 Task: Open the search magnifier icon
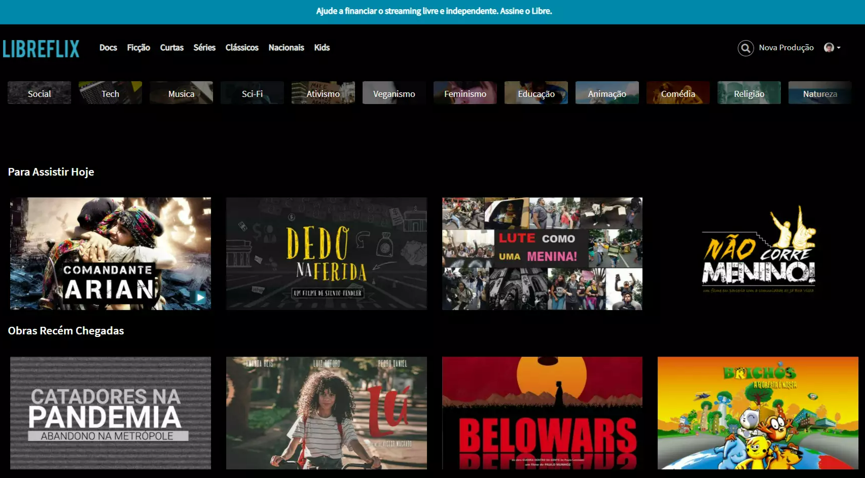[745, 48]
